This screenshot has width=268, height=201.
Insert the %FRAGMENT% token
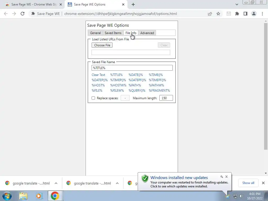[x=159, y=90]
